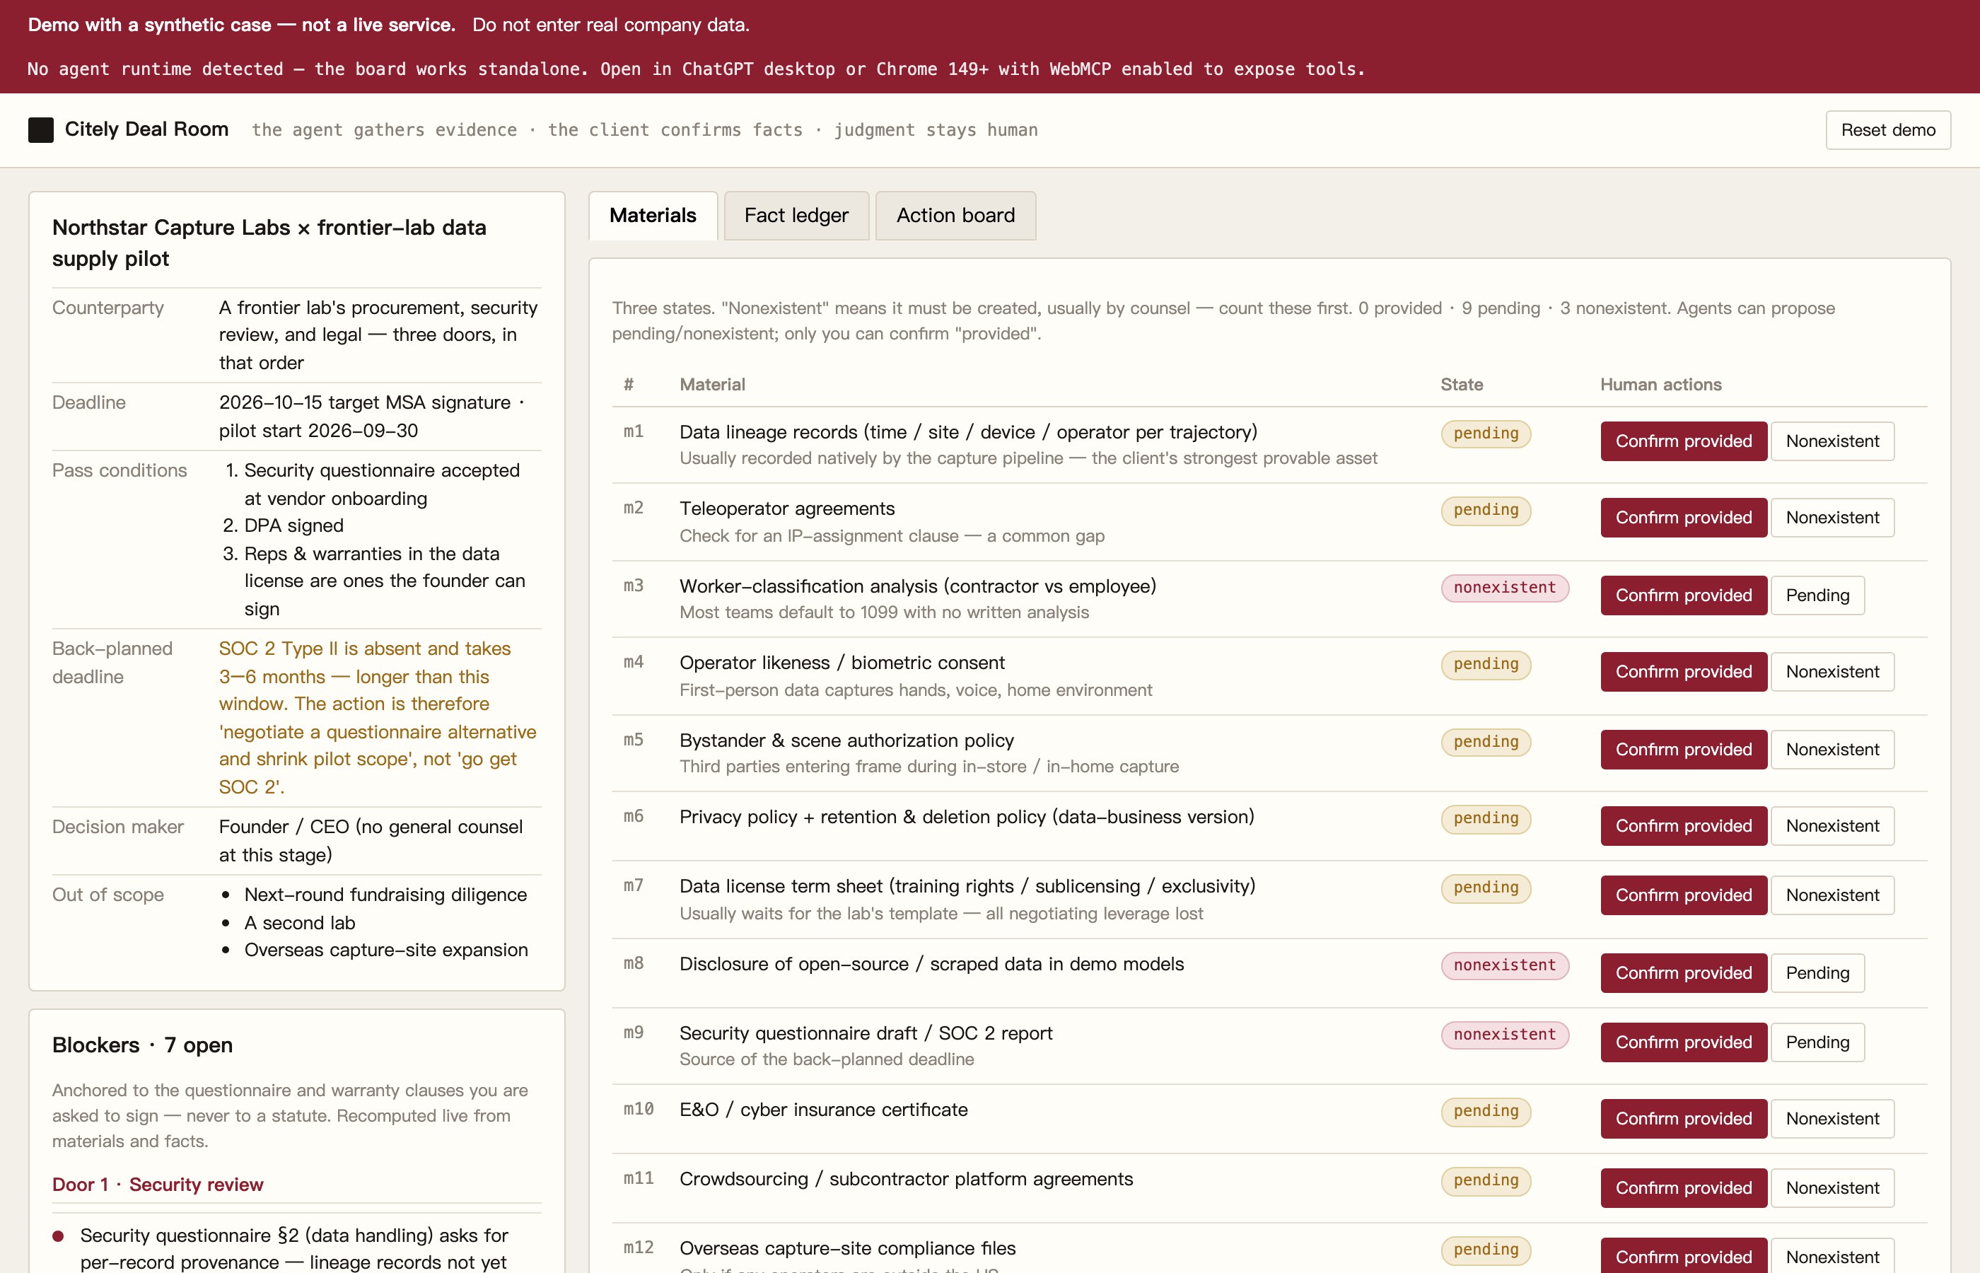
Task: Set open-source disclosure row to Pending
Action: [x=1817, y=973]
